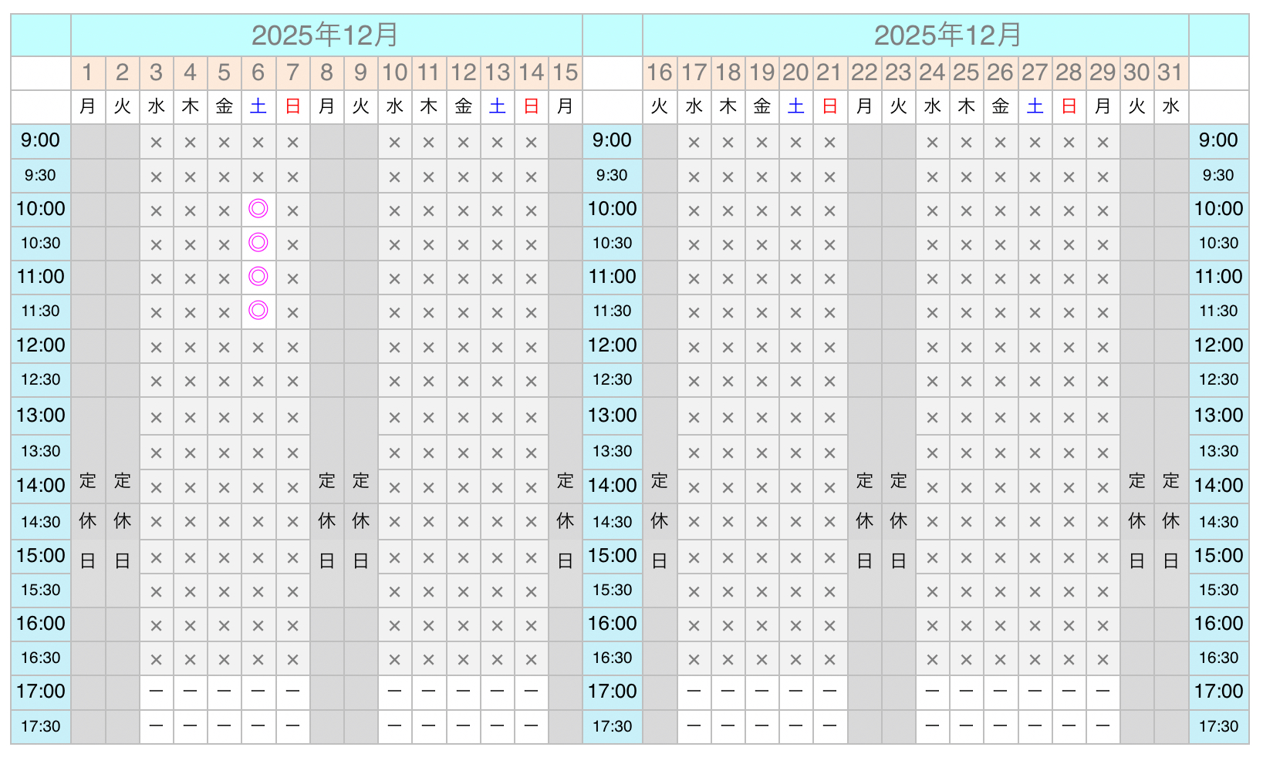The image size is (1263, 774).
Task: Click the 定休日 column under December 22
Action: tap(864, 520)
